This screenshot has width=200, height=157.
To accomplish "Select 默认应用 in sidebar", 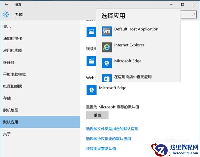I will click(40, 122).
